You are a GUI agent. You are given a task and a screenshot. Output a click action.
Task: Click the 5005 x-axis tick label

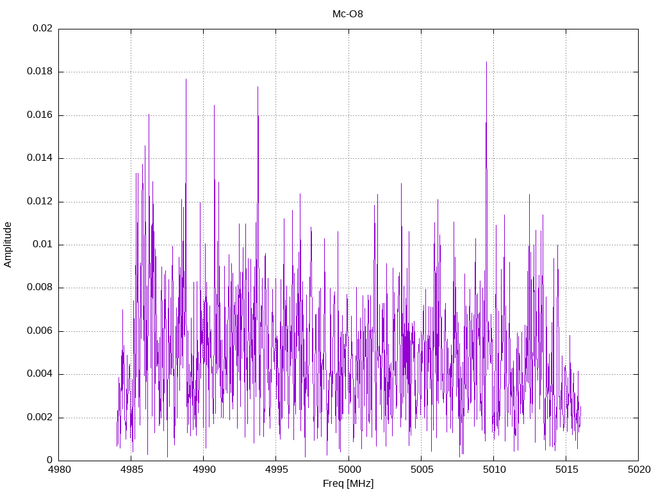tap(422, 470)
